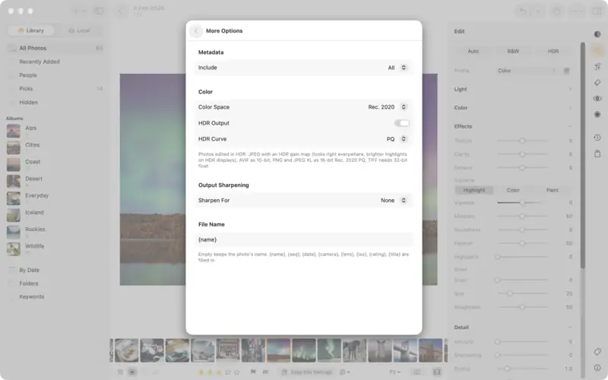Image resolution: width=608 pixels, height=380 pixels.
Task: Open the Wildlife album
Action: pyautogui.click(x=55, y=249)
